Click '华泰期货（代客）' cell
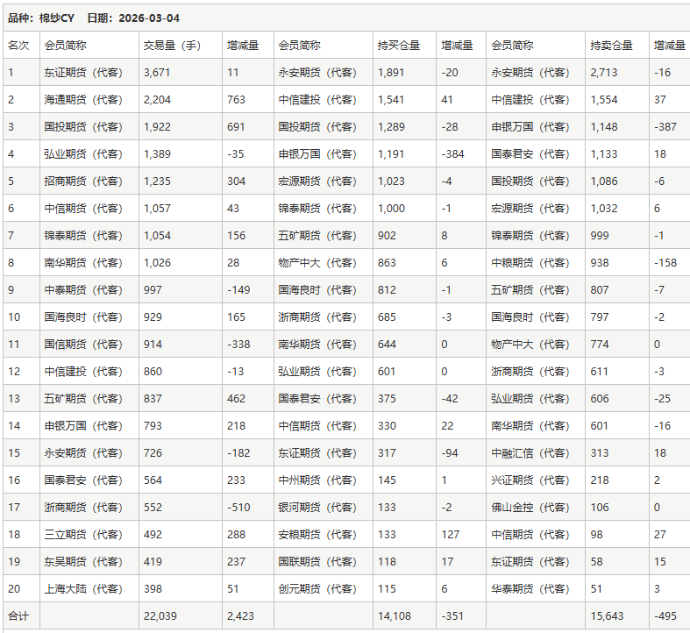Image resolution: width=690 pixels, height=633 pixels. click(530, 589)
